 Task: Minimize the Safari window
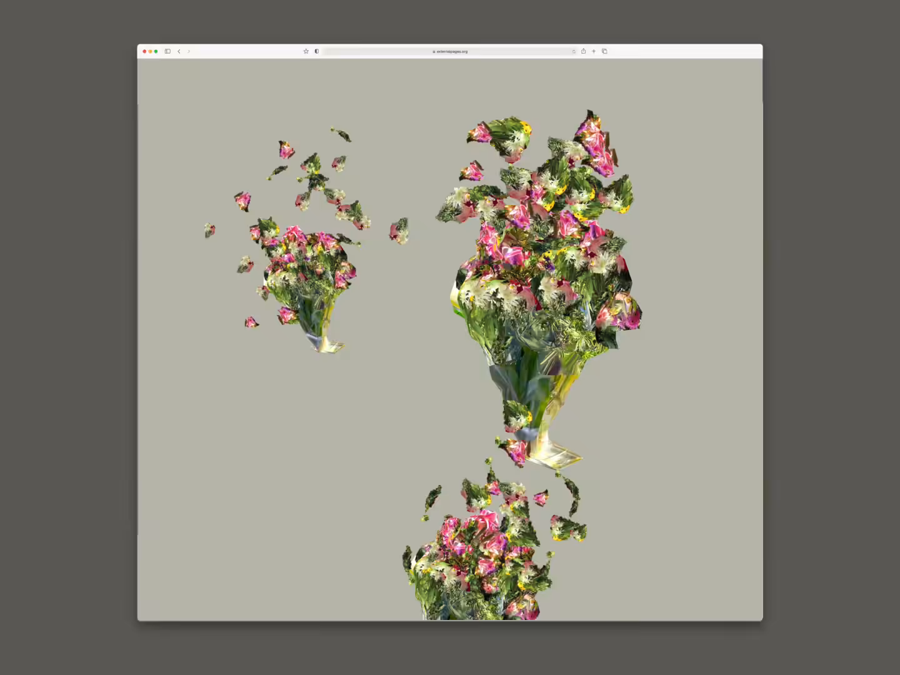(150, 51)
